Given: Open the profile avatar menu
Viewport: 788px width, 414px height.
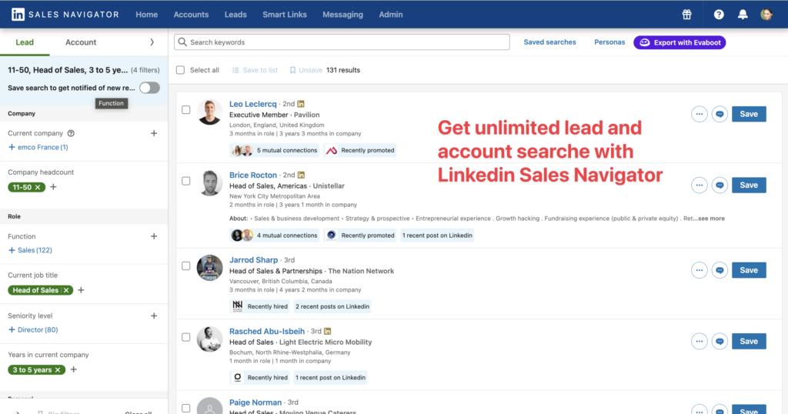Looking at the screenshot, I should 766,15.
